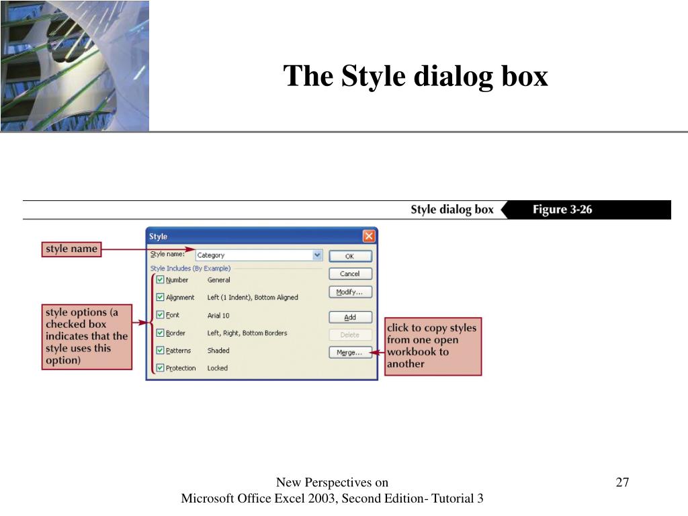The height and width of the screenshot is (516, 688).
Task: Close the Style dialog with the red X
Action: (369, 236)
